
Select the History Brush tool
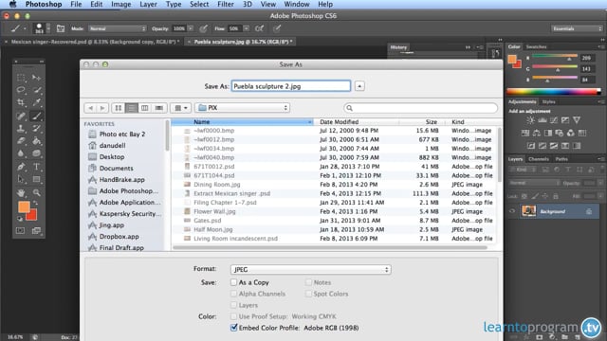click(36, 129)
